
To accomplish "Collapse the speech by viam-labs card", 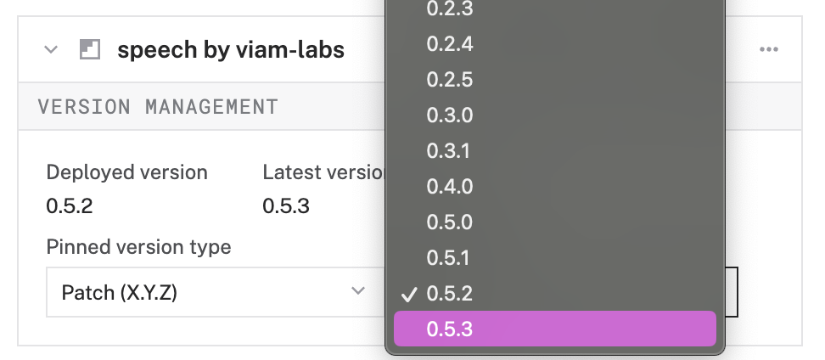I will pos(51,50).
